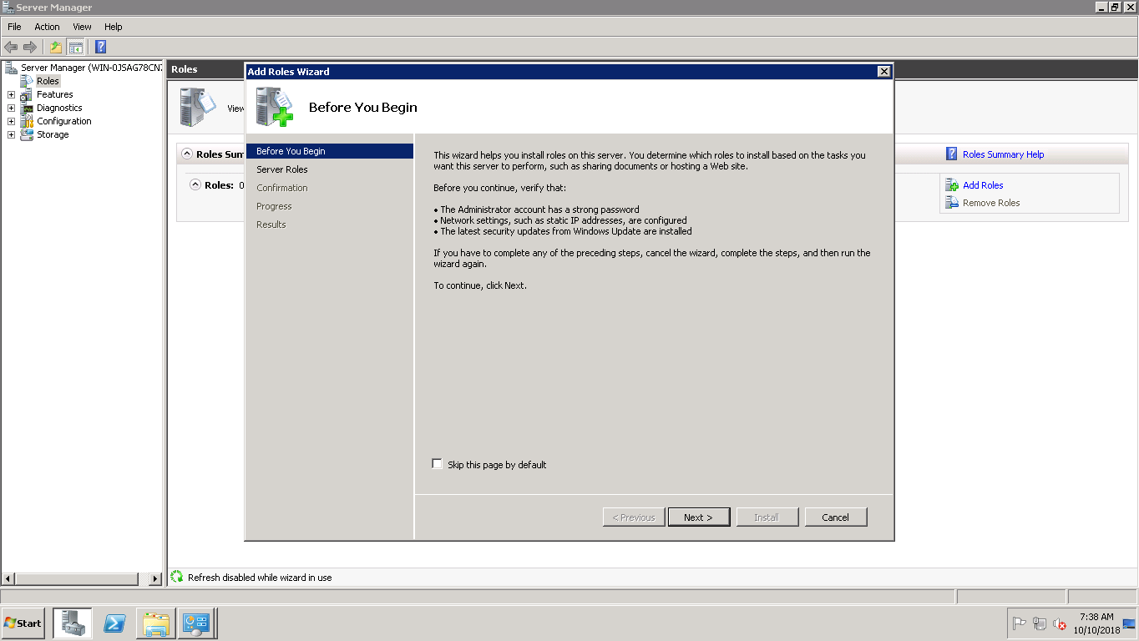Screen dimensions: 1139x641
Task: Open Windows Explorer from the taskbar
Action: click(x=156, y=623)
